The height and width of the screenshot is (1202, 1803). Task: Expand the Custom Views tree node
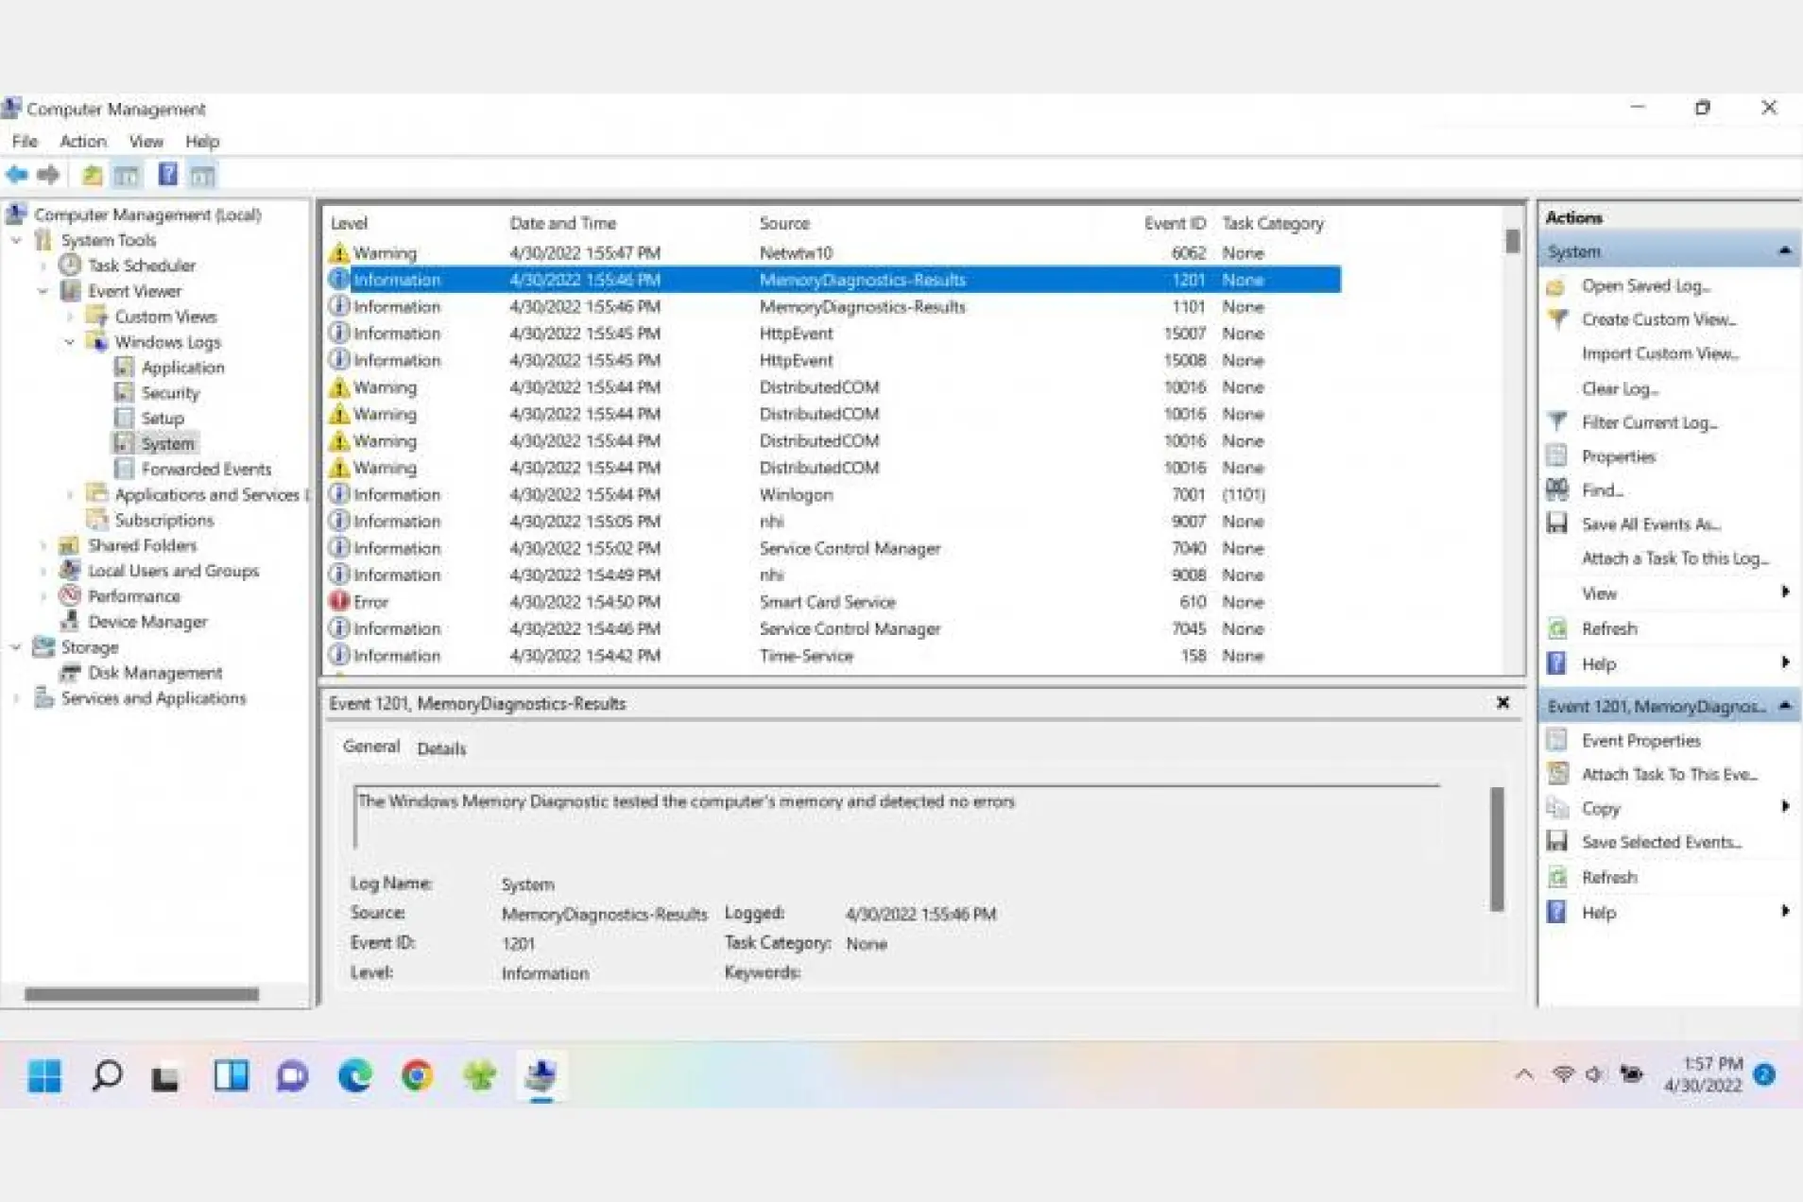tap(70, 317)
